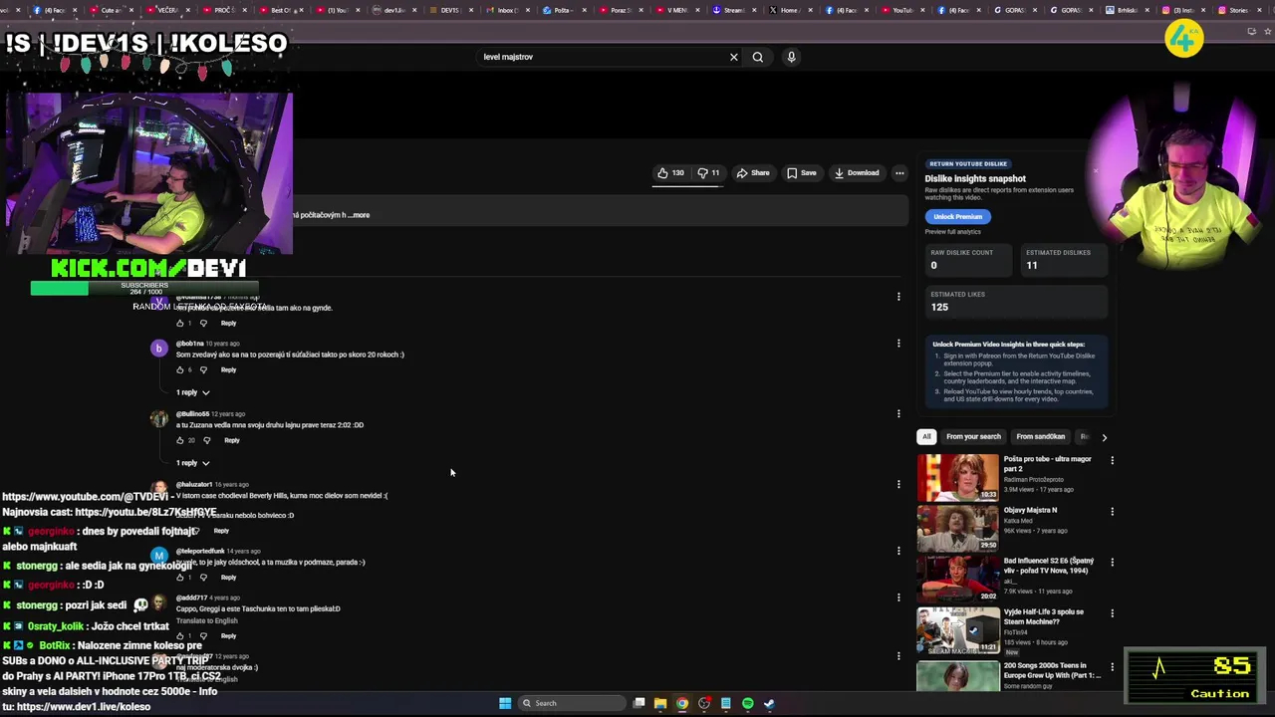The image size is (1275, 717).
Task: Open File Explorer from the taskbar
Action: pyautogui.click(x=659, y=703)
